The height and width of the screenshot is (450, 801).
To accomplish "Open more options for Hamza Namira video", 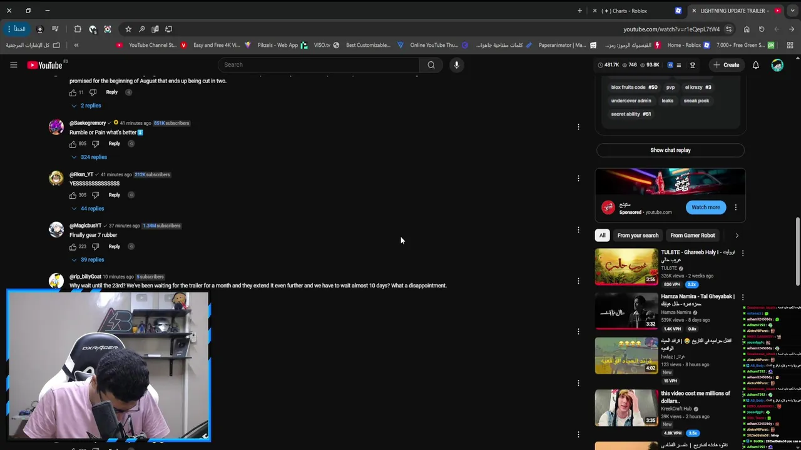I will click(743, 297).
